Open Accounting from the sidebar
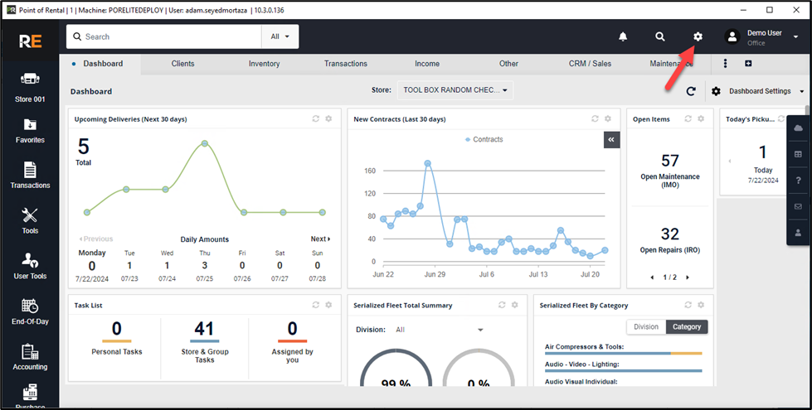The height and width of the screenshot is (410, 812). pyautogui.click(x=30, y=357)
